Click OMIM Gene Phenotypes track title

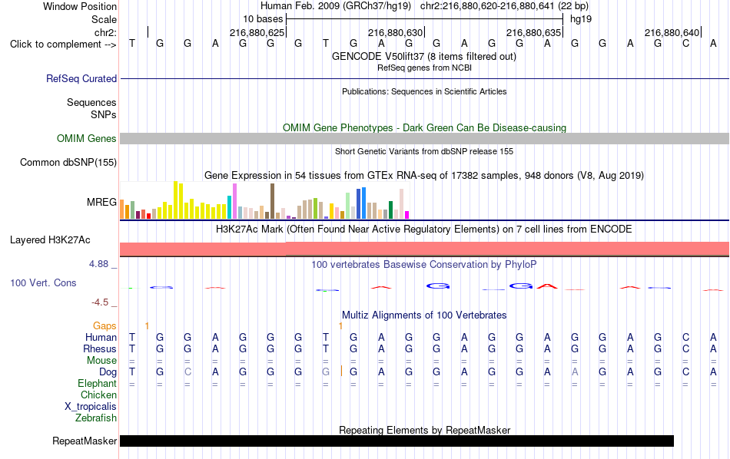[424, 128]
